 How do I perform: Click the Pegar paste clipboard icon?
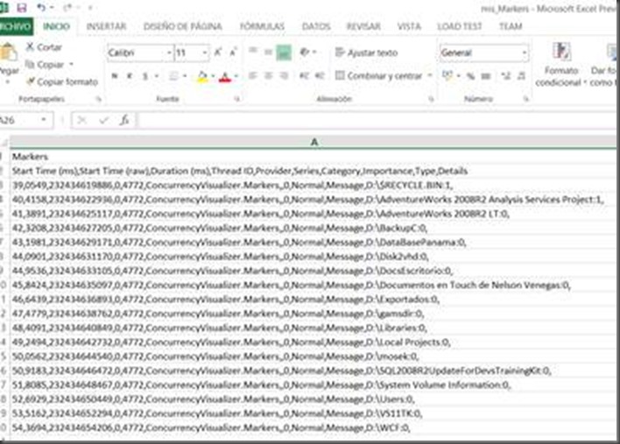pyautogui.click(x=9, y=53)
